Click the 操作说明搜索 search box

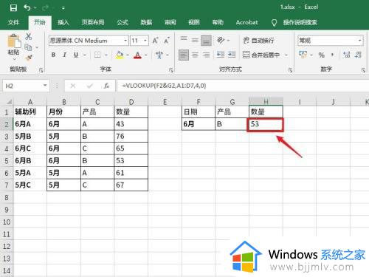click(x=300, y=22)
